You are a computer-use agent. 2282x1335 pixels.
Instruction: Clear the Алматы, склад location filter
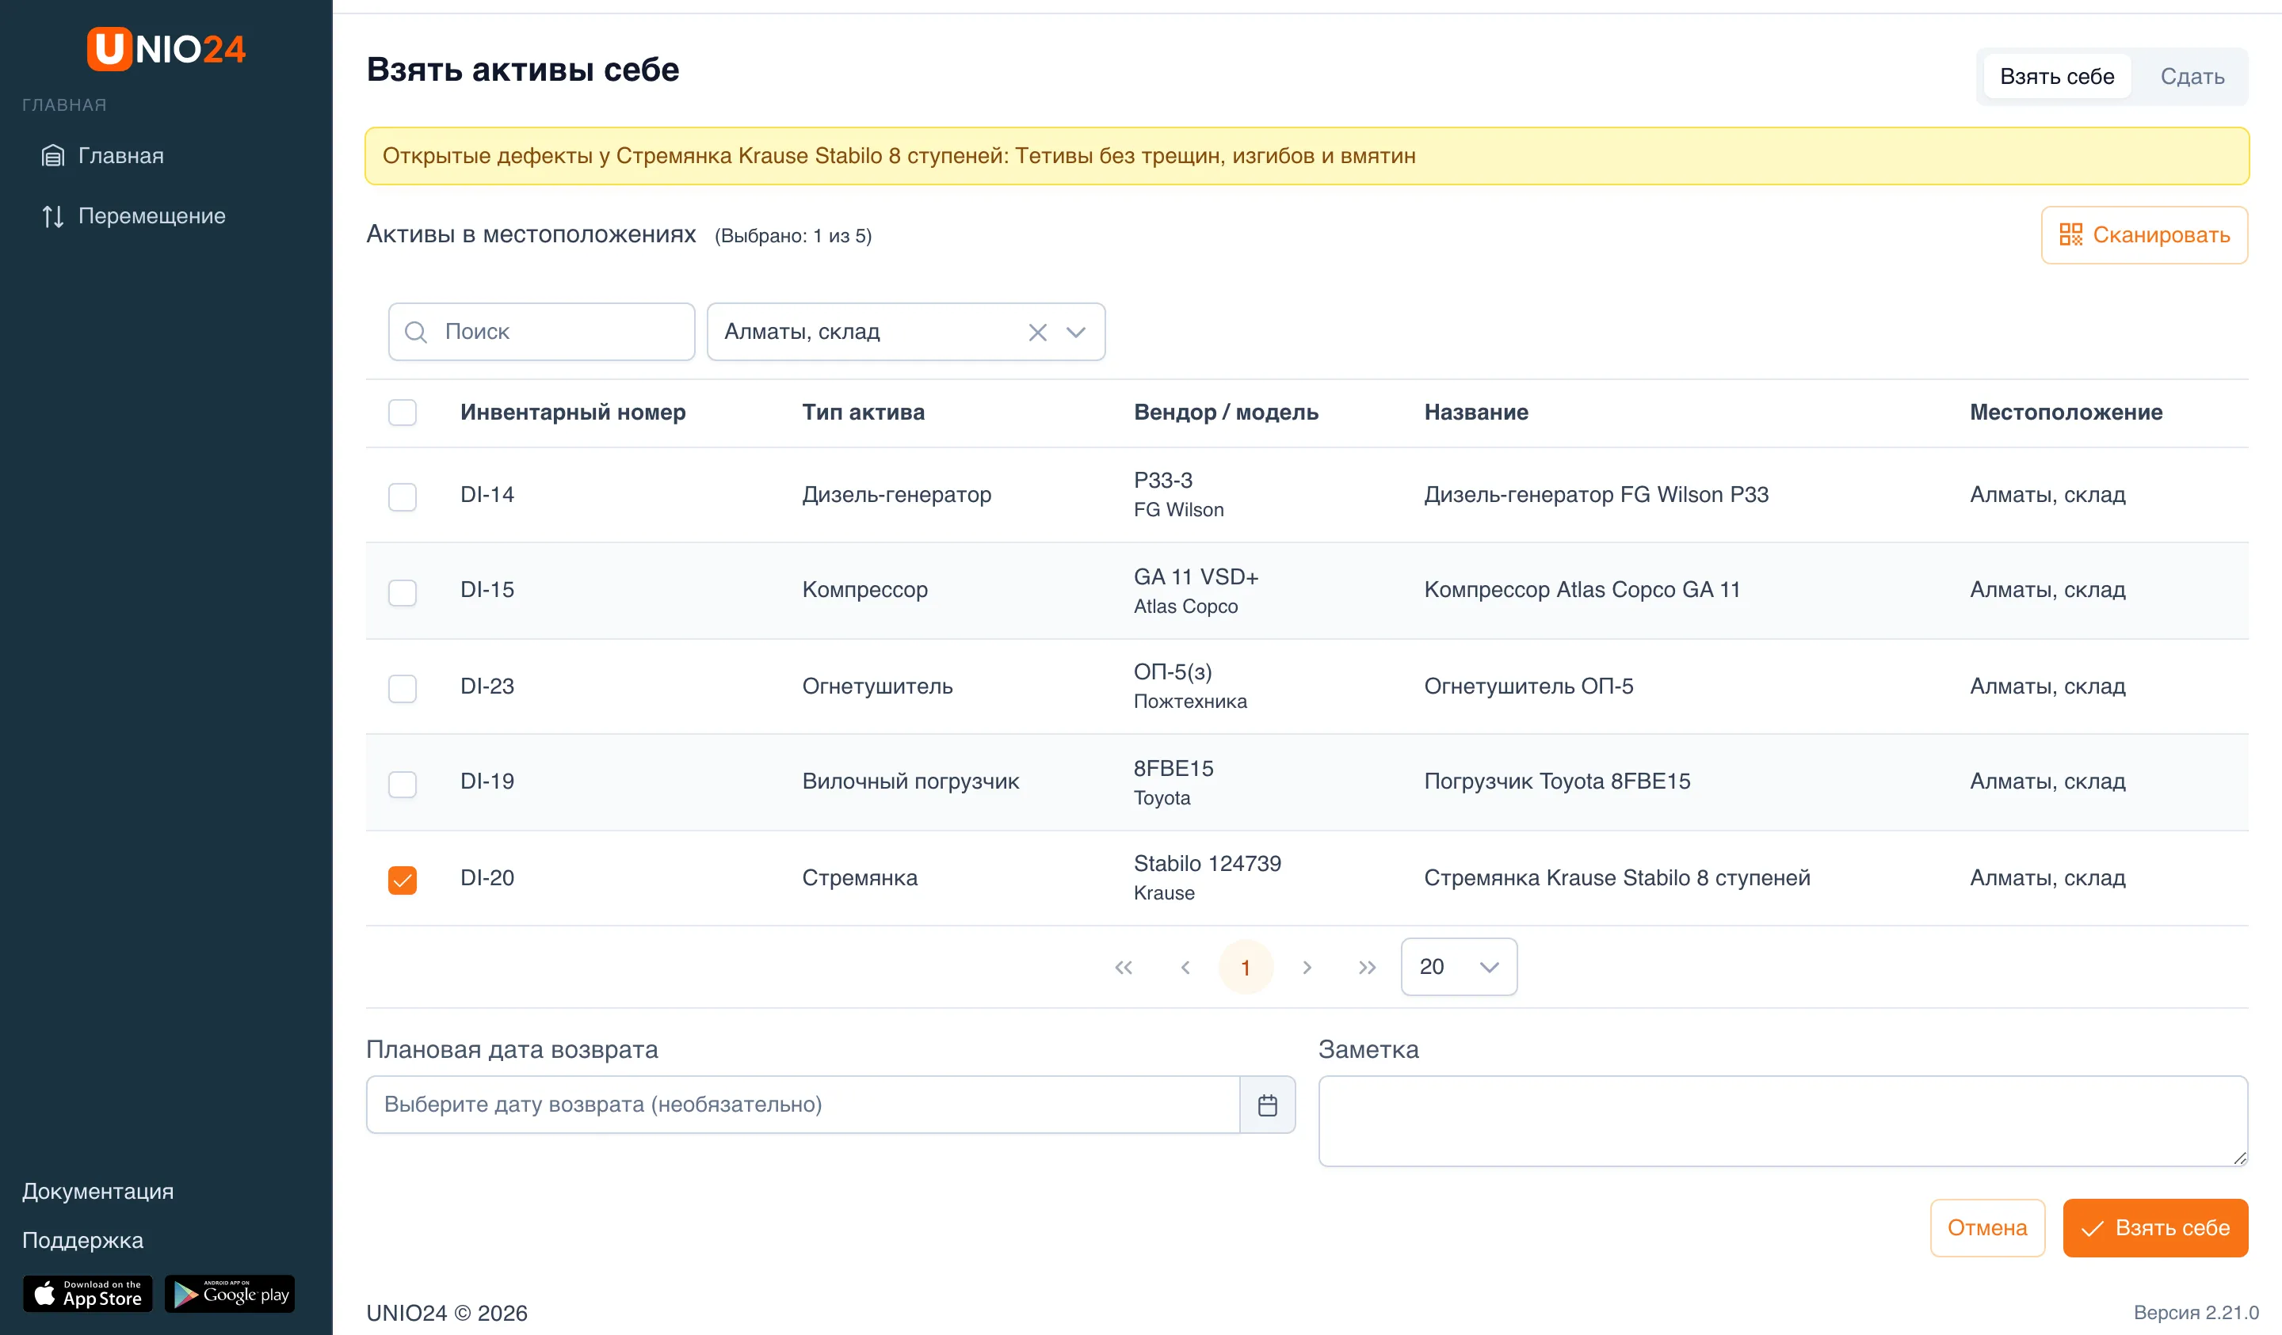click(1038, 332)
